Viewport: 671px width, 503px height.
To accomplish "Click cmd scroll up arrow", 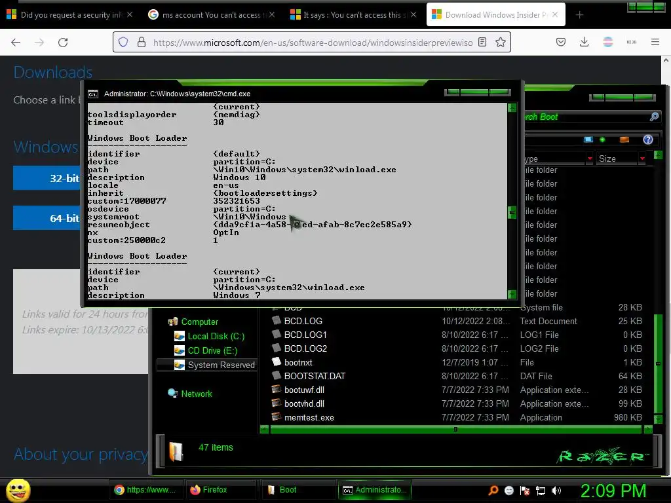I will click(512, 108).
